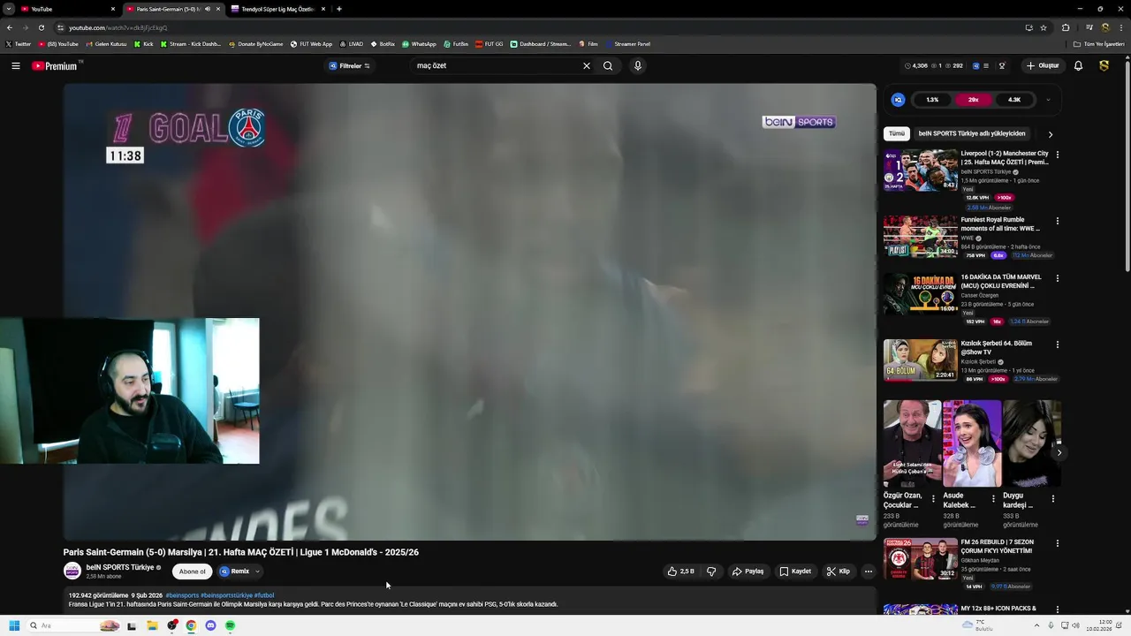Open the account avatar menu
Screen dimensions: 1131x636
[1104, 65]
